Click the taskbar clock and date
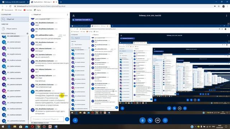 point(220,126)
